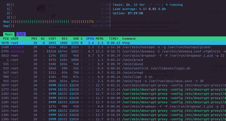Click the 'network' user name

[x=17, y=47]
